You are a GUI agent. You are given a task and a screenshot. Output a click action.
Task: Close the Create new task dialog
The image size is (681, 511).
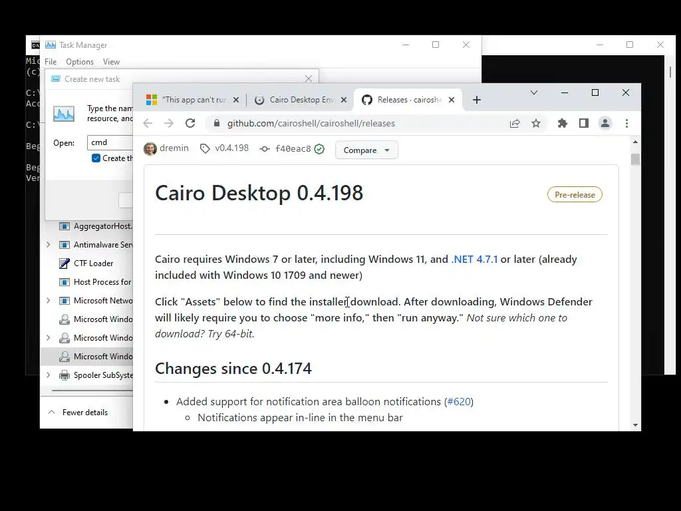[x=309, y=79]
